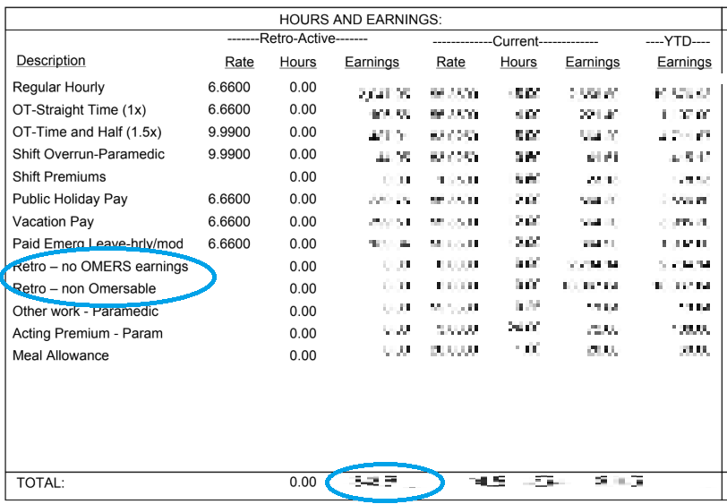Click the 6.6600 rate for Regular Hourly
The height and width of the screenshot is (504, 727).
229,88
